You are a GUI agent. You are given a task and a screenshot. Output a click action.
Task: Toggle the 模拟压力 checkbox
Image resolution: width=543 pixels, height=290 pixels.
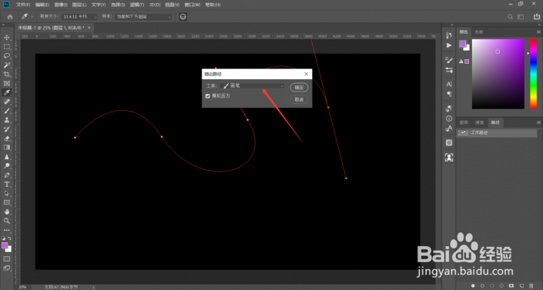(208, 96)
